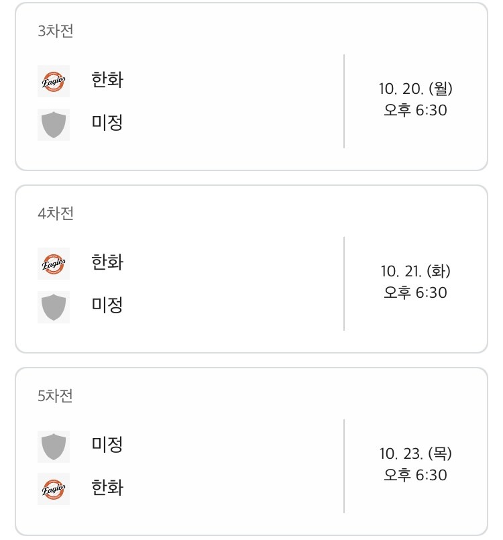Viewport: 503px width, 540px height.
Task: Click the Eagles logo in the 4차전 card
Action: 54,264
